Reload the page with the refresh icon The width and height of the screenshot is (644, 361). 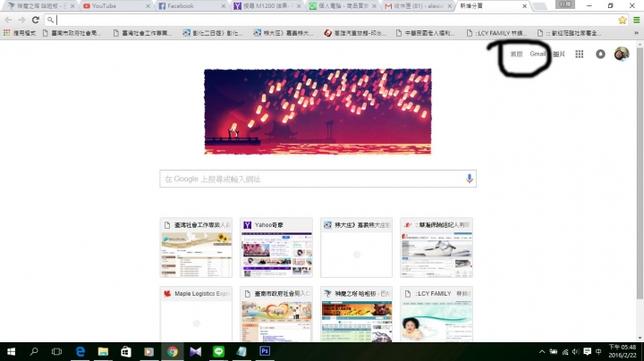[x=35, y=20]
